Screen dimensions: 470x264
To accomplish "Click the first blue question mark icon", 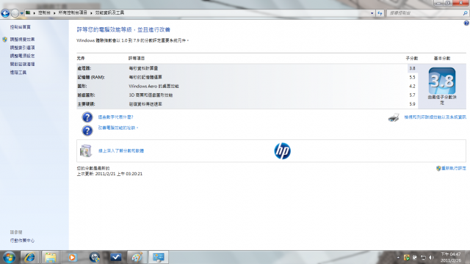I will 87,117.
